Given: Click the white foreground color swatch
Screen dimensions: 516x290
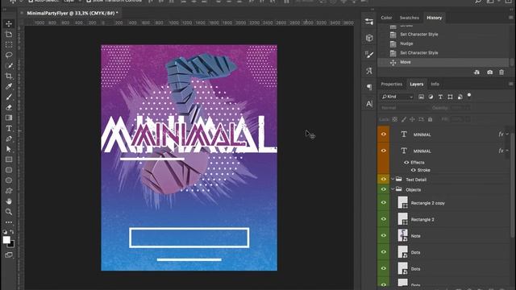Looking at the screenshot, I should (6, 240).
